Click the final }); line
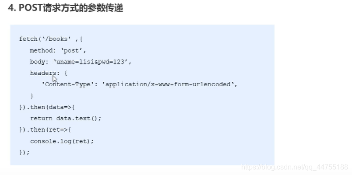352x175 pixels. coord(25,153)
